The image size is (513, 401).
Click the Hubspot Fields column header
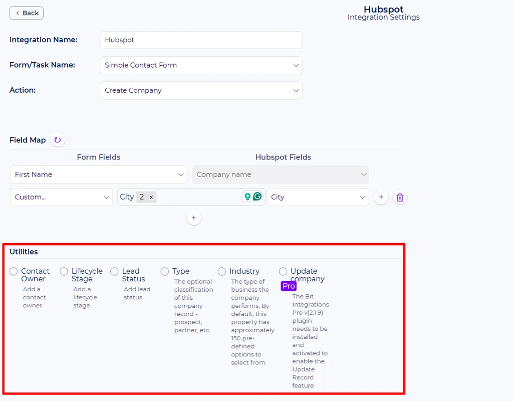pyautogui.click(x=283, y=157)
